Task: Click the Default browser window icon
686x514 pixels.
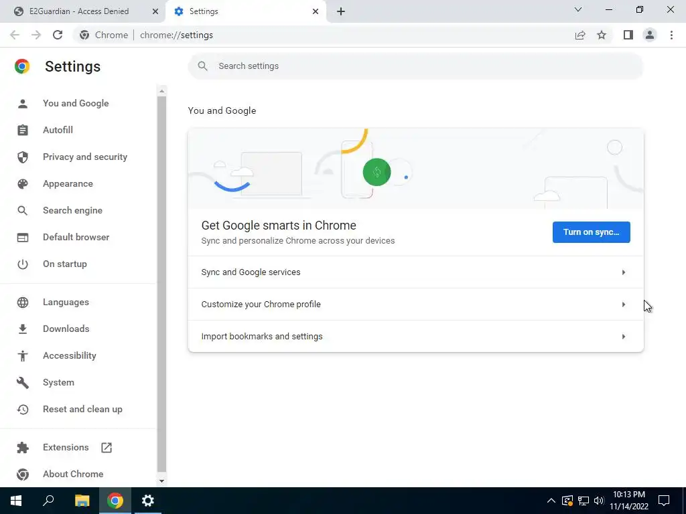Action: [x=23, y=238]
